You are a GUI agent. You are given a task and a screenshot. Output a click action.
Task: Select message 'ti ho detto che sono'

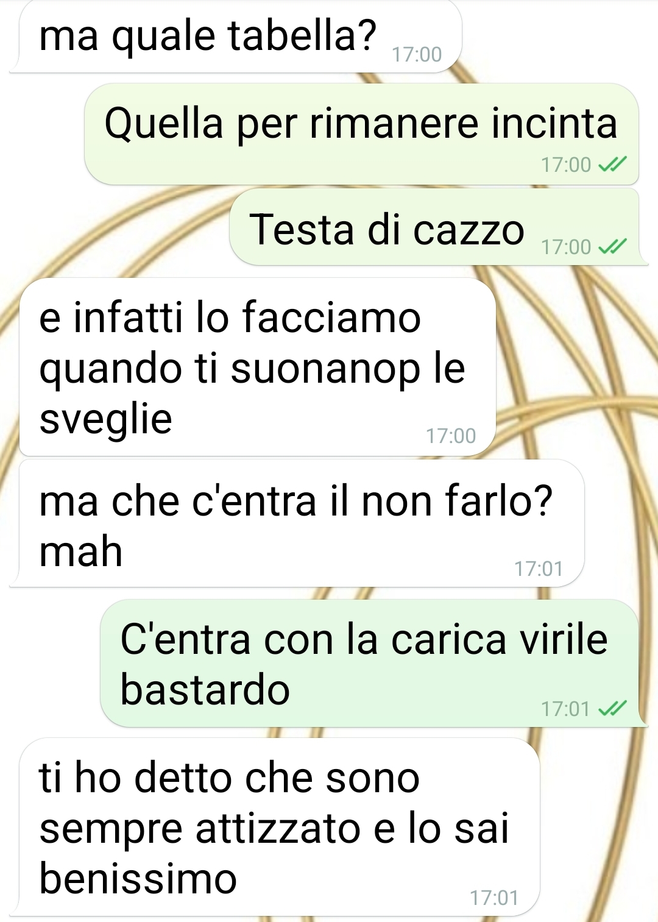[280, 827]
